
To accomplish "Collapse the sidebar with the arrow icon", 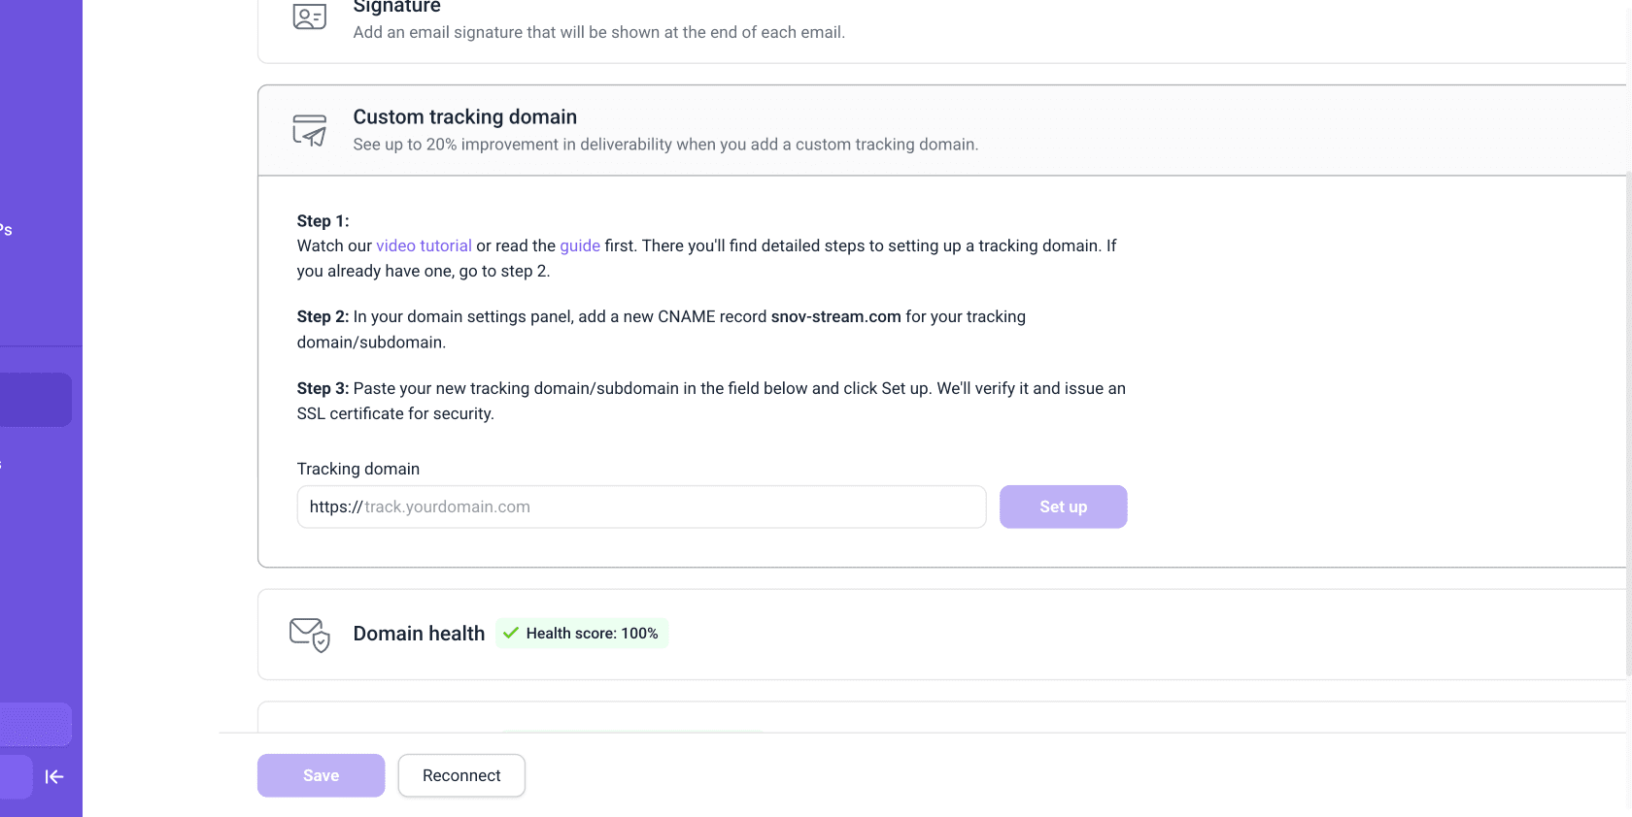I will tap(54, 776).
